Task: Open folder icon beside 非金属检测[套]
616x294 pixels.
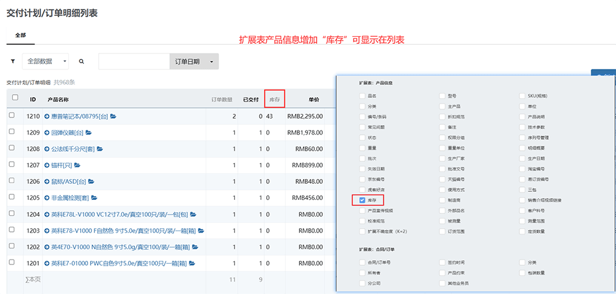Action: [94, 198]
